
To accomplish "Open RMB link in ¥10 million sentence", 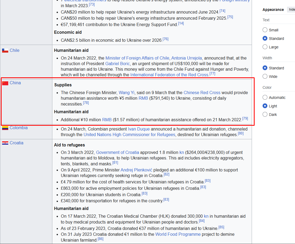I will click(107, 120).
